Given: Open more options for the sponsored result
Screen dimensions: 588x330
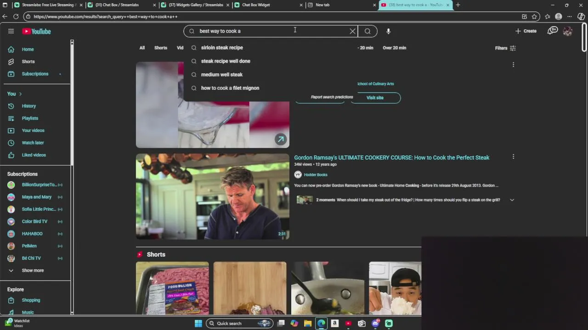Looking at the screenshot, I should (x=513, y=65).
